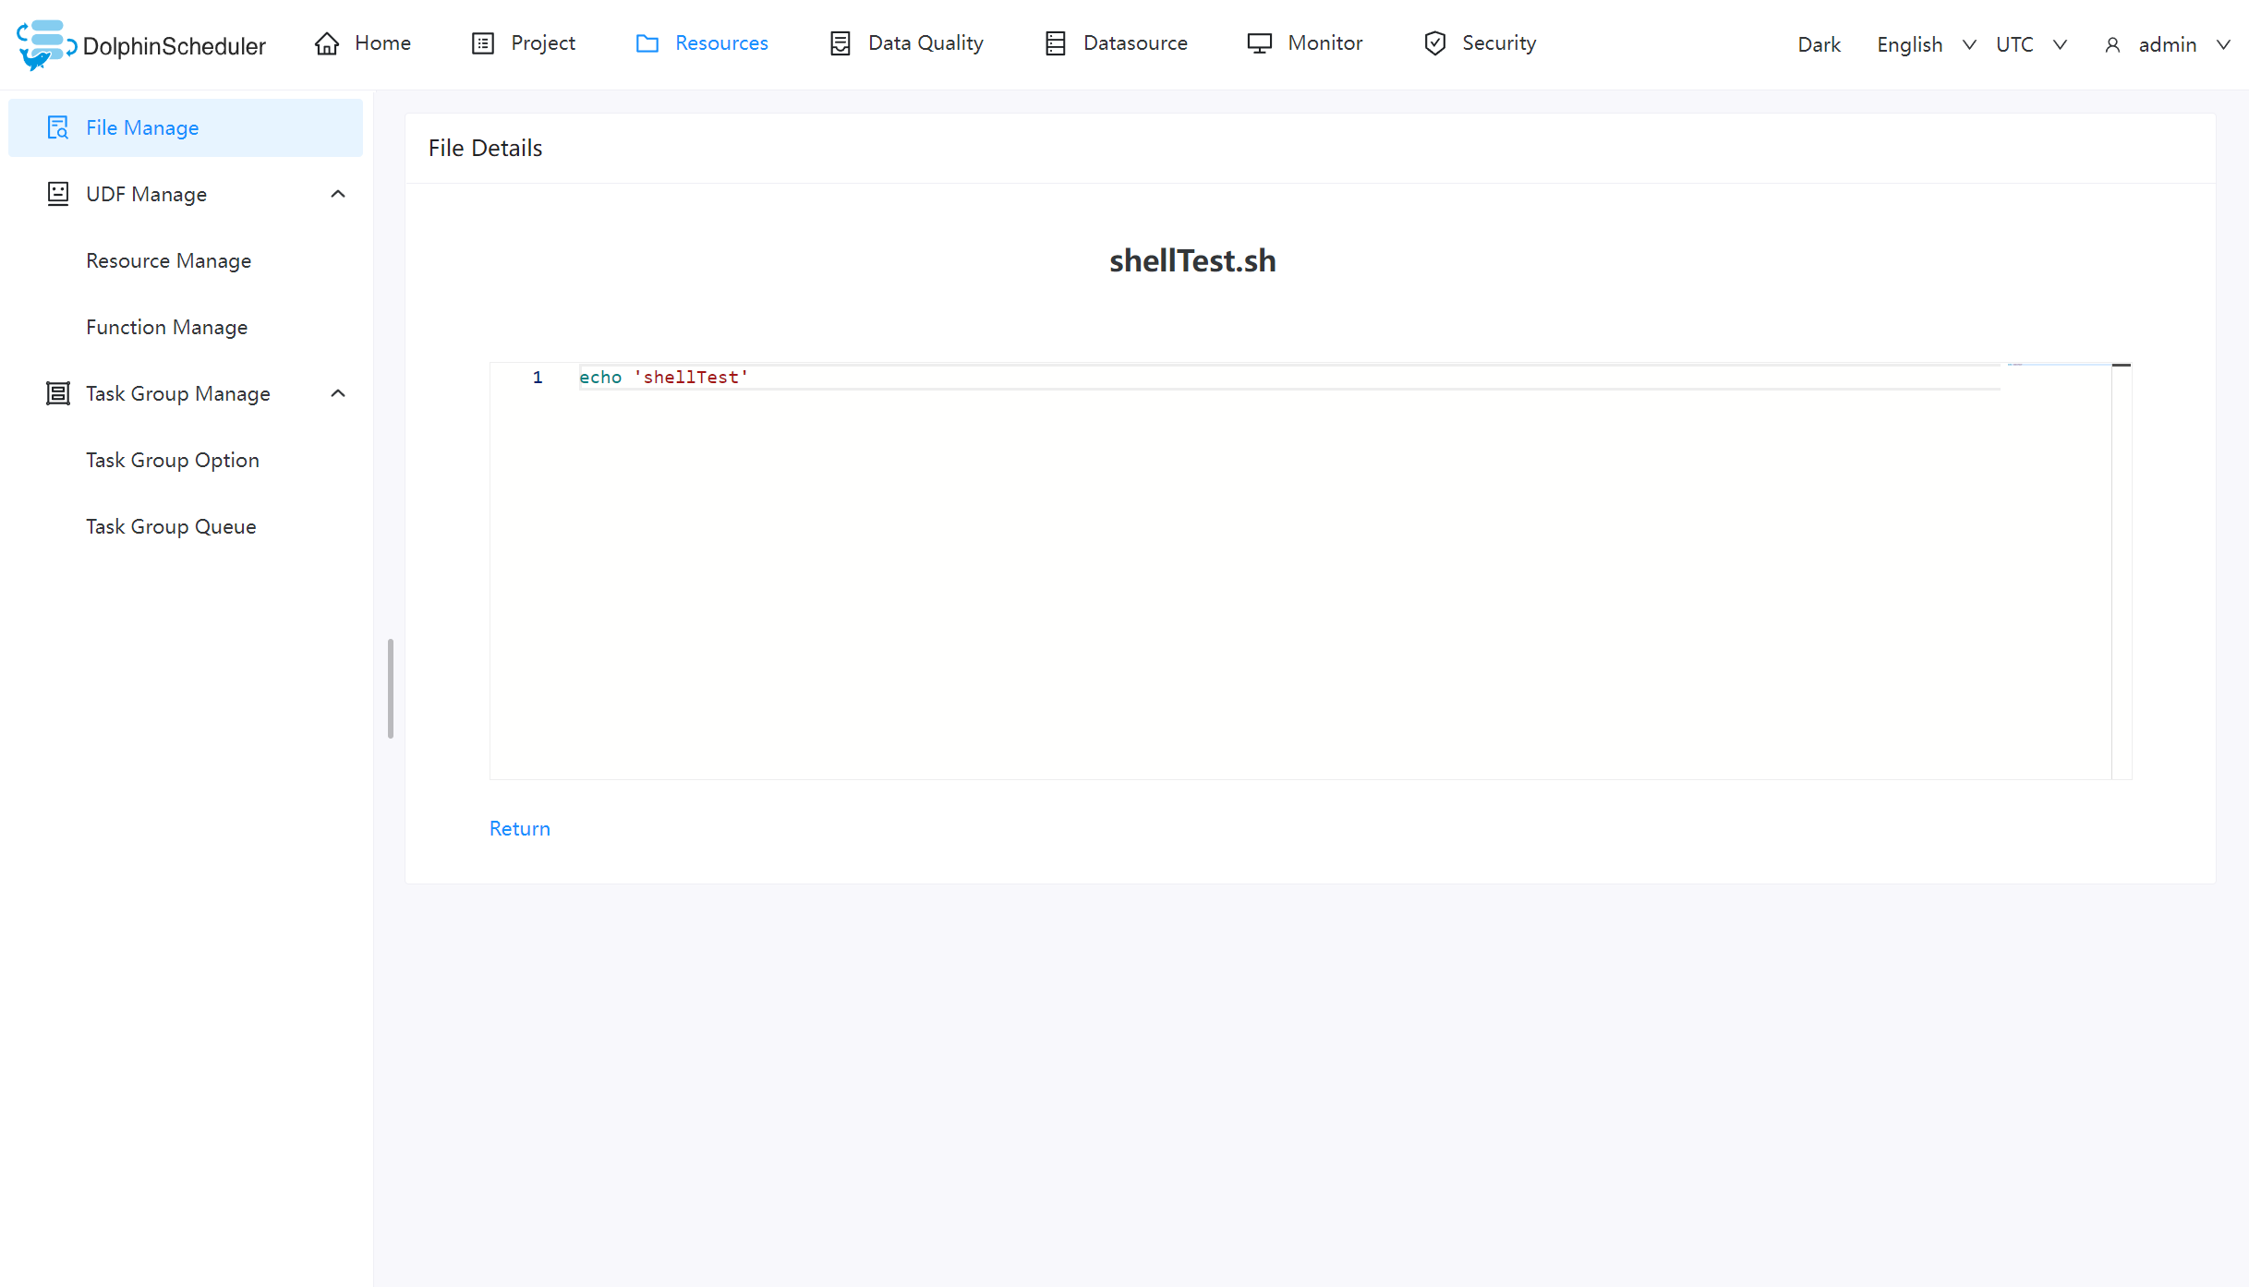Select the Security shield icon
Screen dimensions: 2249x1287
pos(1434,42)
